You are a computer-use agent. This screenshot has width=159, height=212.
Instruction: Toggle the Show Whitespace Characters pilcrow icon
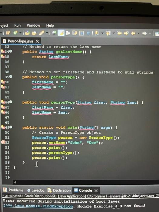click(x=88, y=33)
